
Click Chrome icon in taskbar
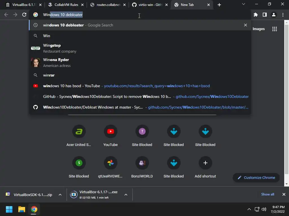[34, 209]
